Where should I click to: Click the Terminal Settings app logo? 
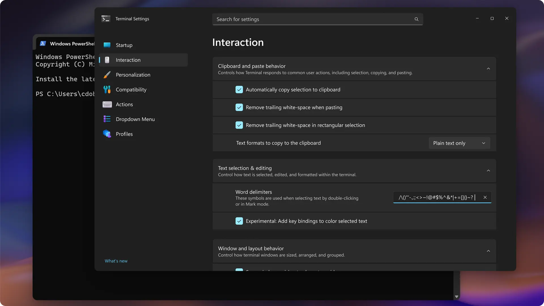pyautogui.click(x=106, y=18)
